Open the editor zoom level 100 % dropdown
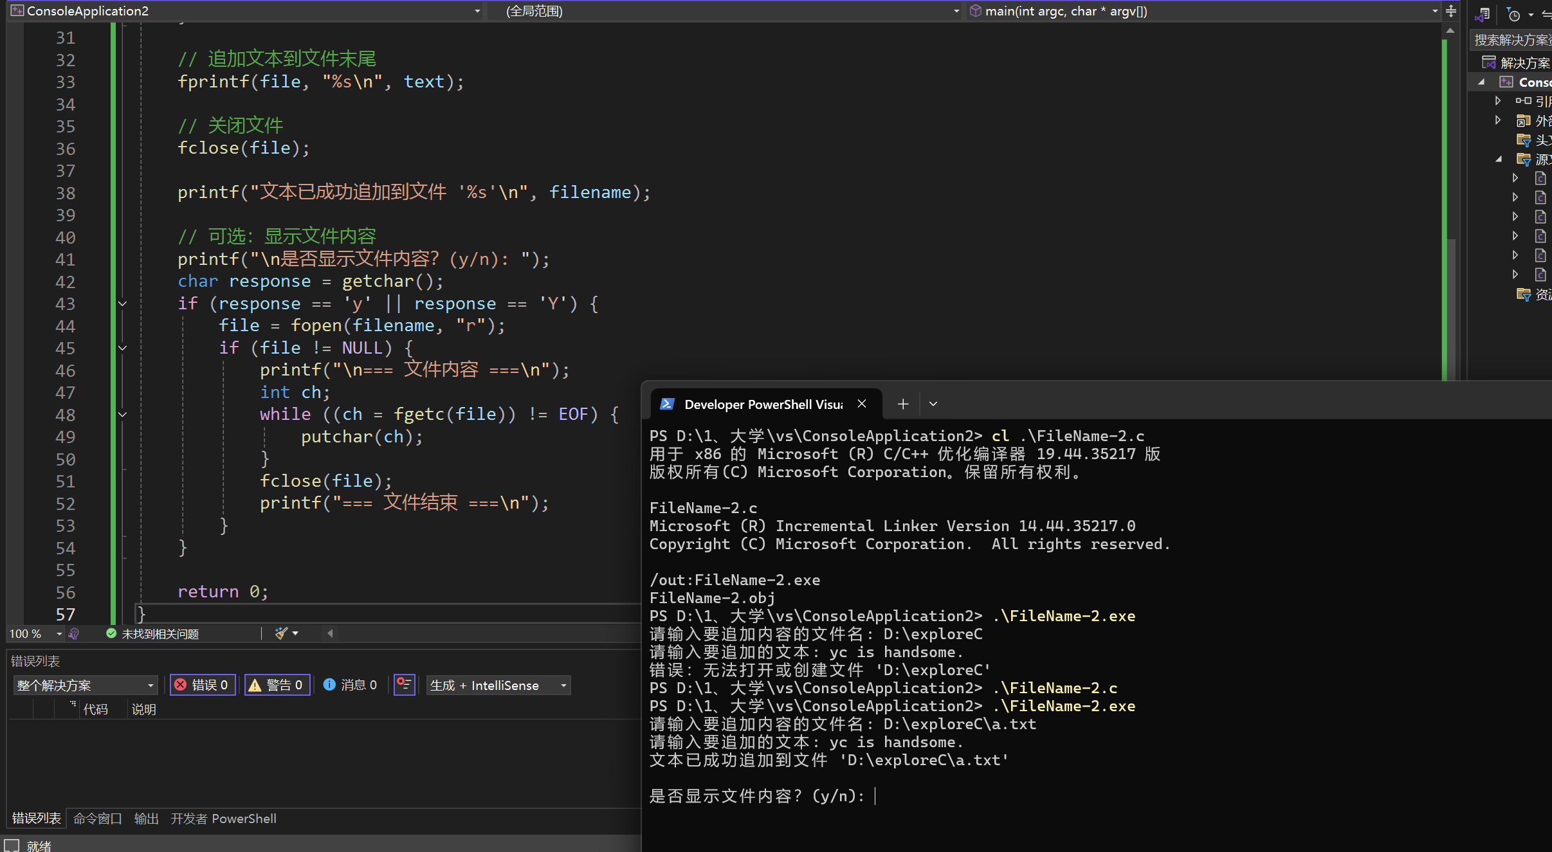The height and width of the screenshot is (852, 1552). [59, 634]
